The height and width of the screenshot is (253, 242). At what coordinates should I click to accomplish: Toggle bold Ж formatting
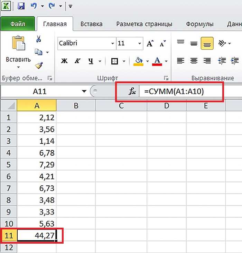click(x=64, y=61)
